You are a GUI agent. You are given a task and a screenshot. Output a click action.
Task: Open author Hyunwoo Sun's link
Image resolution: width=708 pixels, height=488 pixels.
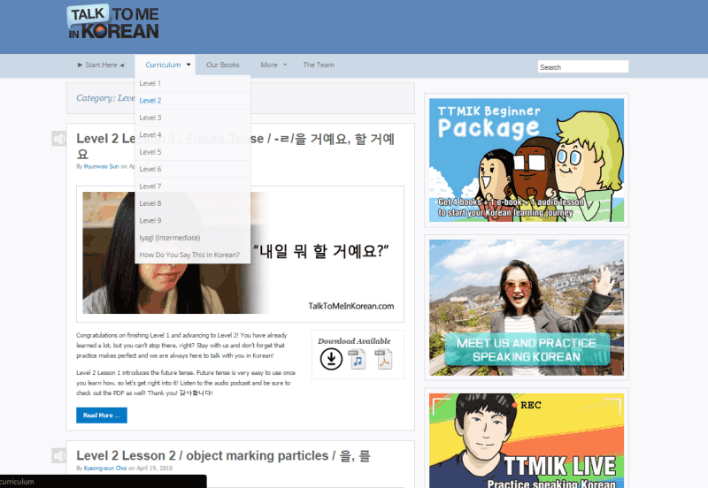tap(101, 166)
